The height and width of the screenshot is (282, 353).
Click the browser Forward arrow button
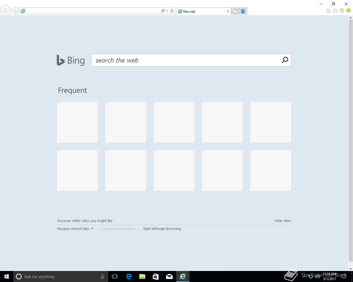(15, 11)
